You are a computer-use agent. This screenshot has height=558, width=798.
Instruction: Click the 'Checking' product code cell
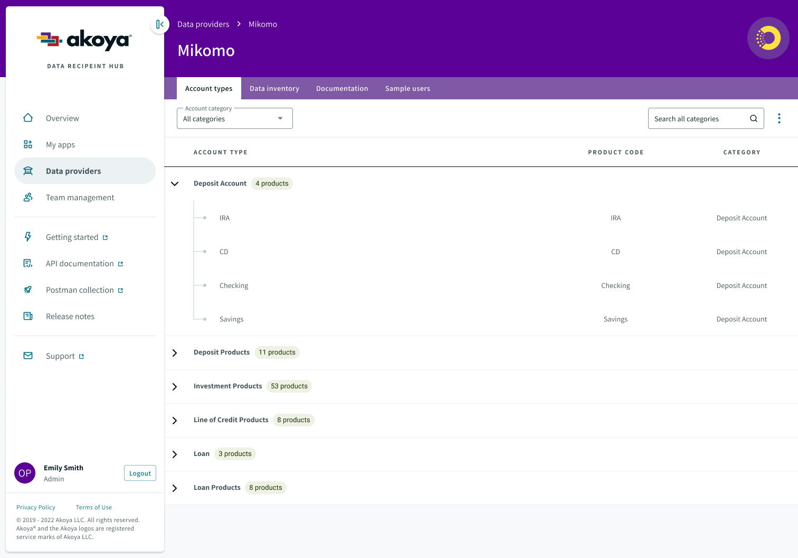[615, 285]
